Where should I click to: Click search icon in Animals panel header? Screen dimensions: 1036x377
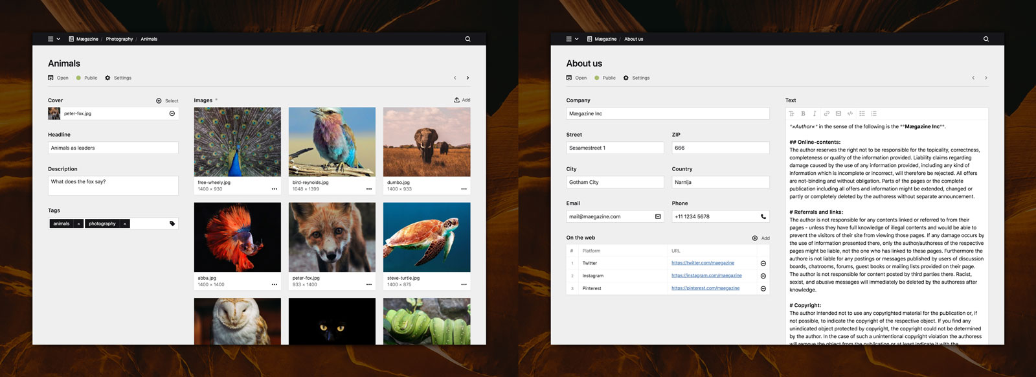point(467,39)
